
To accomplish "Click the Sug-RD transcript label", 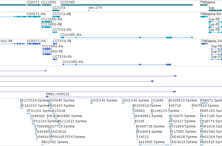I will tap(214, 30).
